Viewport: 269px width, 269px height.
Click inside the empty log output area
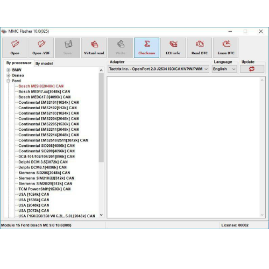tap(183, 147)
